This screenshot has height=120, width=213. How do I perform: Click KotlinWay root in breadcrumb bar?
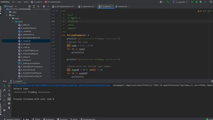pyautogui.click(x=5, y=2)
